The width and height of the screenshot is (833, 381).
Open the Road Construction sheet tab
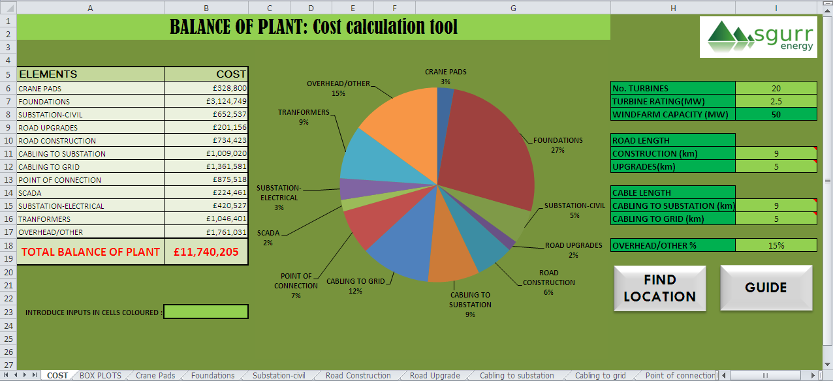(358, 376)
